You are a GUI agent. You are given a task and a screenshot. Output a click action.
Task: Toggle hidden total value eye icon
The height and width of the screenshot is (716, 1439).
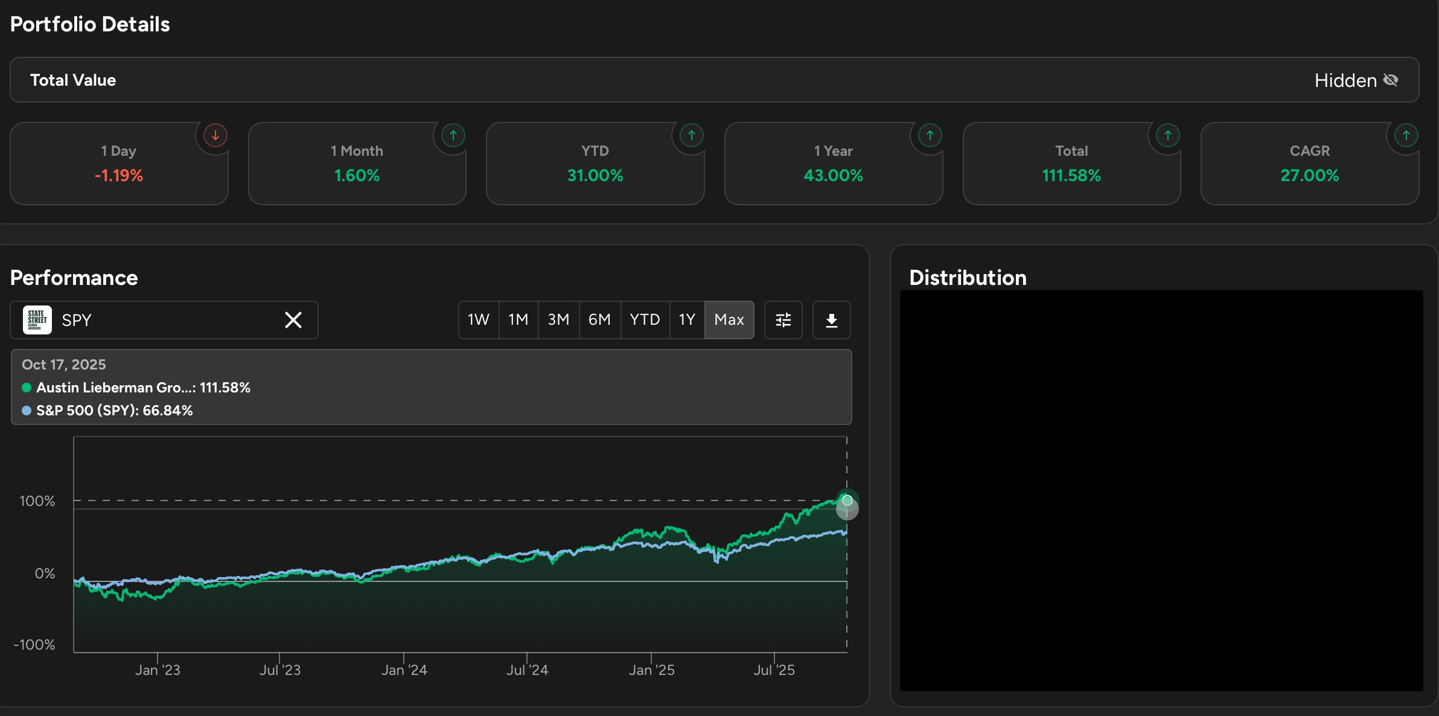[x=1391, y=80]
